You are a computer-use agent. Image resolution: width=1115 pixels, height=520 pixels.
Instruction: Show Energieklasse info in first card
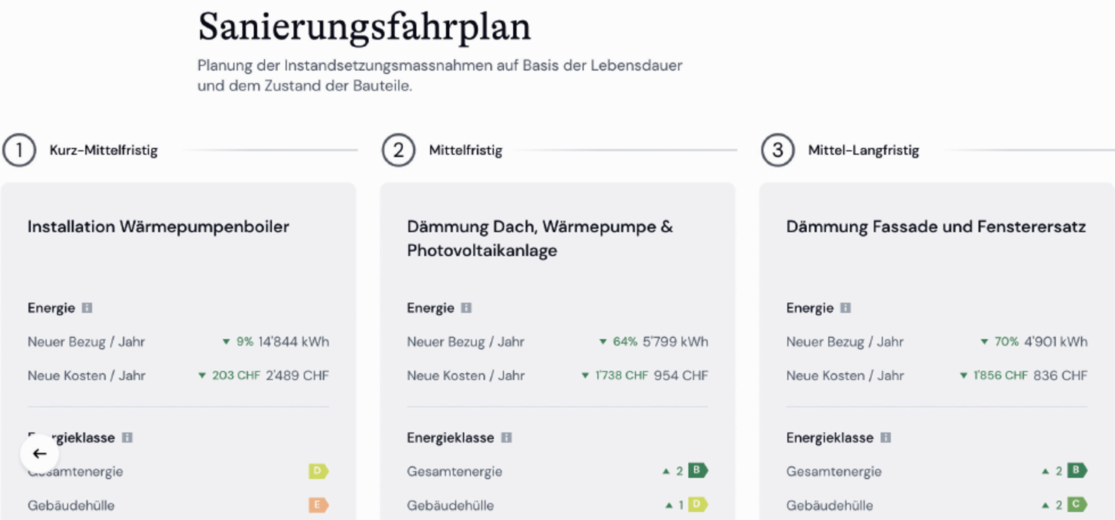(127, 437)
